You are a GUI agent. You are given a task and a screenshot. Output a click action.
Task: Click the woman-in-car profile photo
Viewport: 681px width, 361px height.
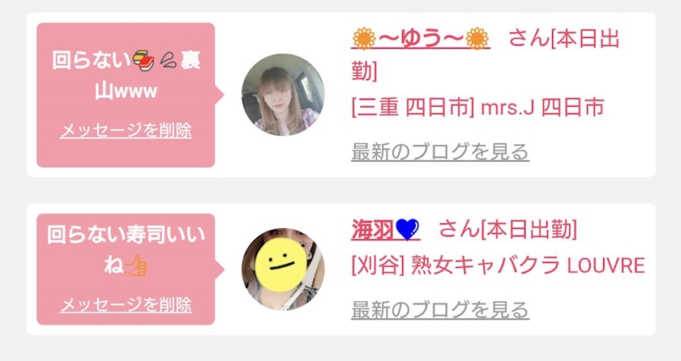point(283,95)
